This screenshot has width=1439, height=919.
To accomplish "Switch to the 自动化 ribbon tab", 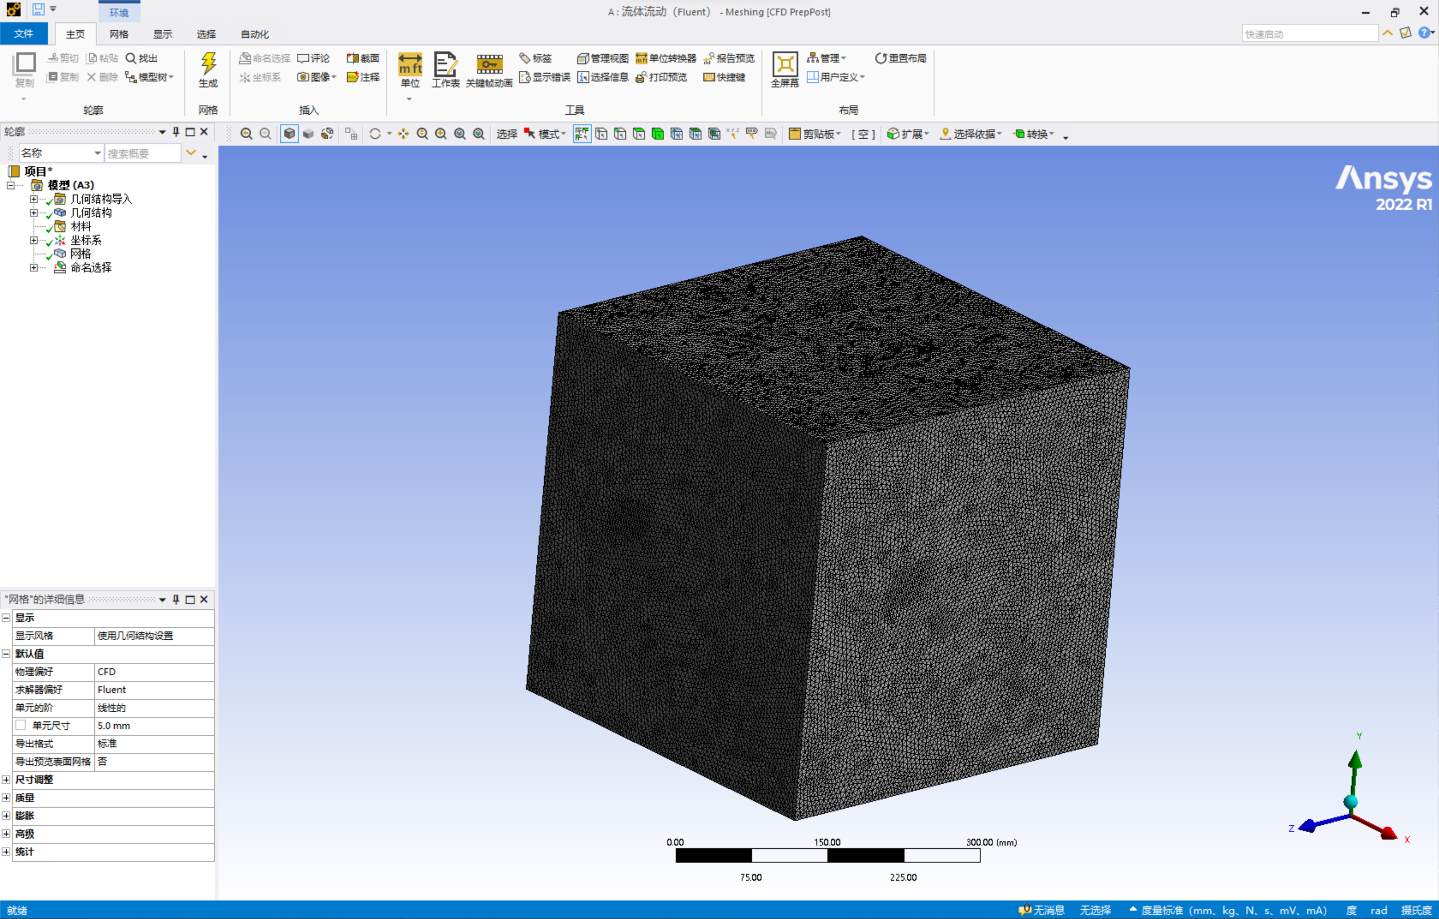I will [x=255, y=34].
